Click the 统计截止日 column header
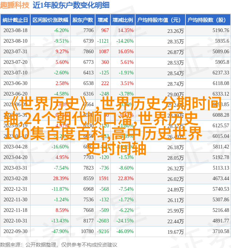231x248 pixels. [15, 20]
